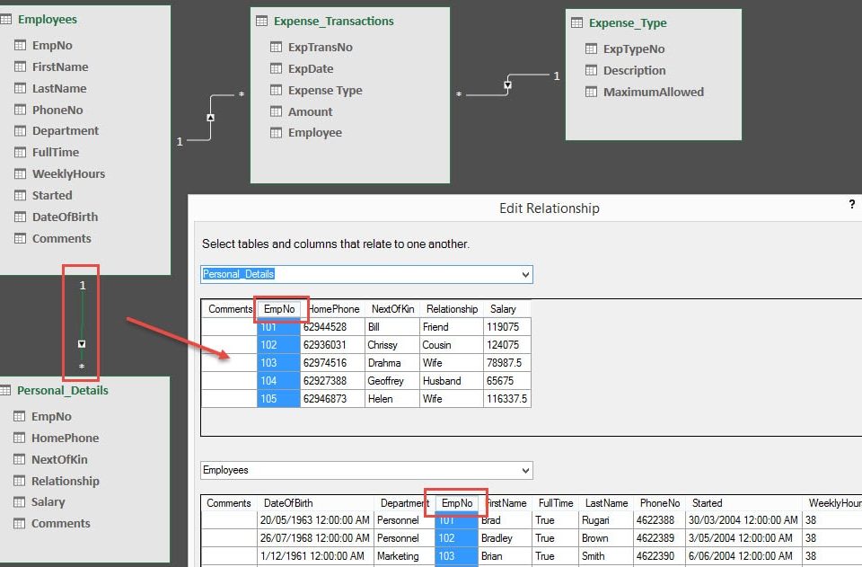Select the HomePhone column header in the preview grid
Screen dimensions: 862x567
click(334, 309)
